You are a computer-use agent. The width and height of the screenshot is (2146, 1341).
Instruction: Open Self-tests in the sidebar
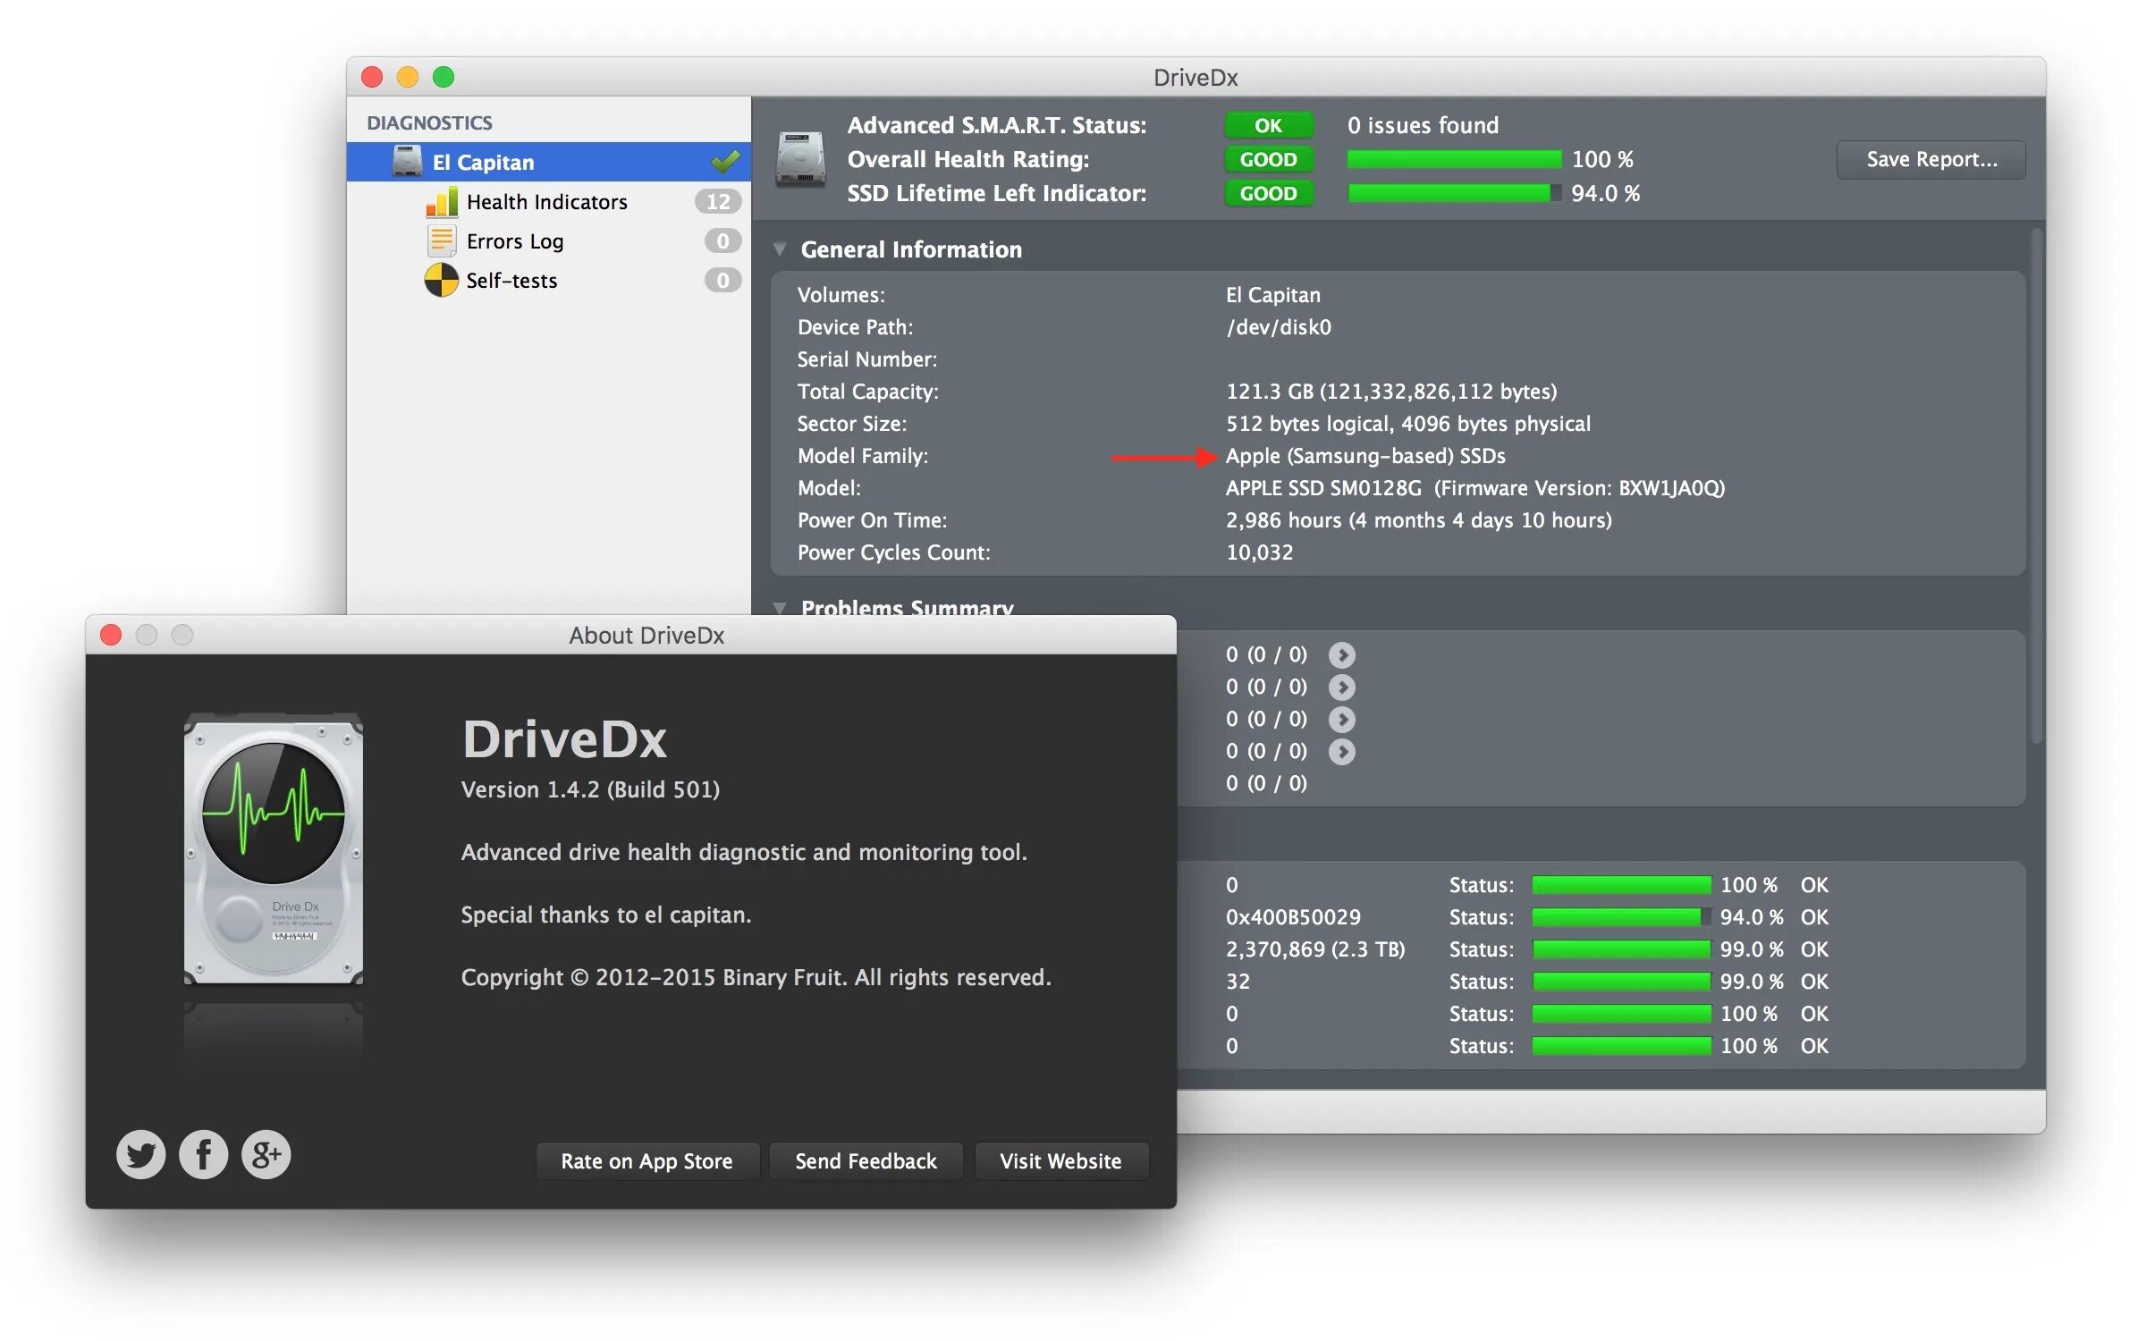[511, 281]
